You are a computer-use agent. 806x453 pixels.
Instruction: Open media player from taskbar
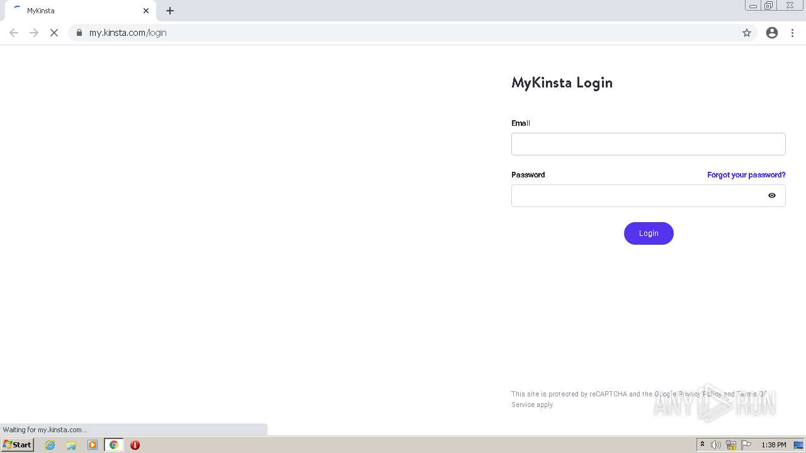coord(93,445)
